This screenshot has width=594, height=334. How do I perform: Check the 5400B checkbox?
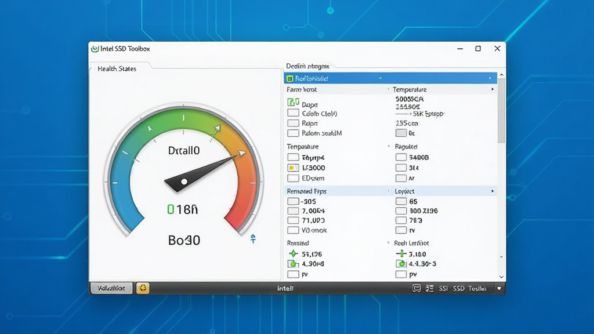[x=401, y=157]
